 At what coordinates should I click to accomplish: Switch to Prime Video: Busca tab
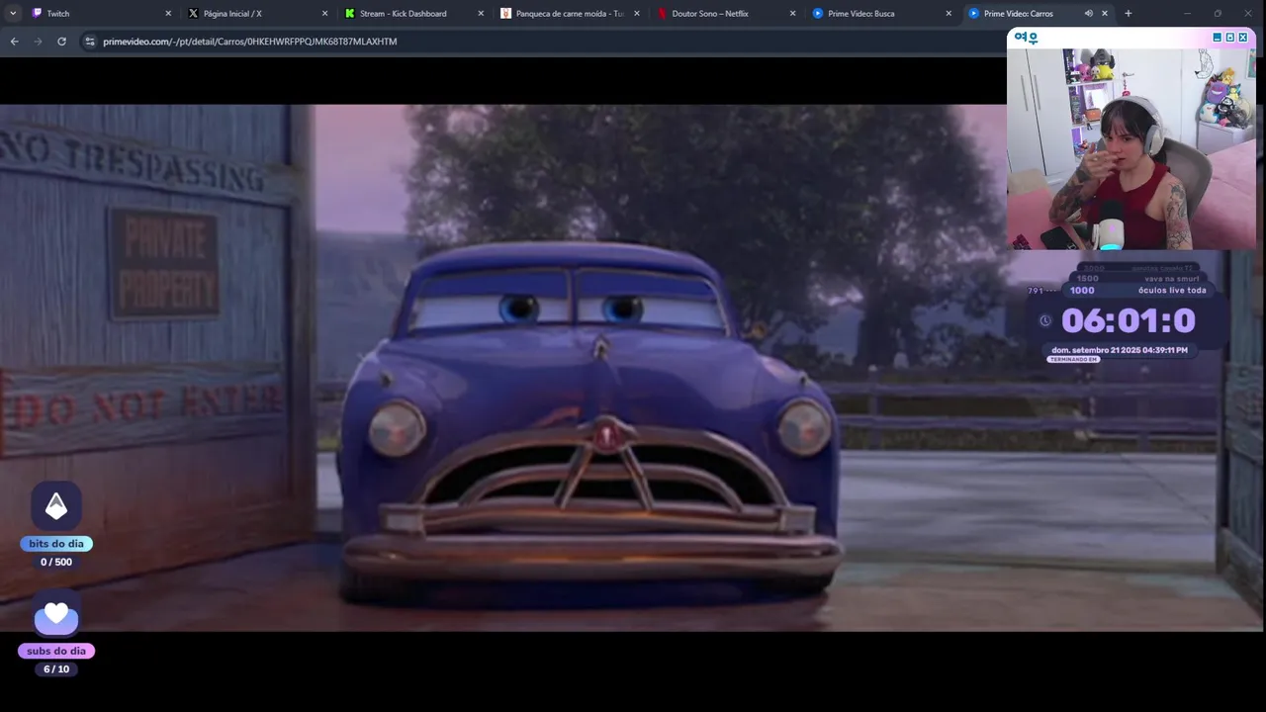[883, 14]
